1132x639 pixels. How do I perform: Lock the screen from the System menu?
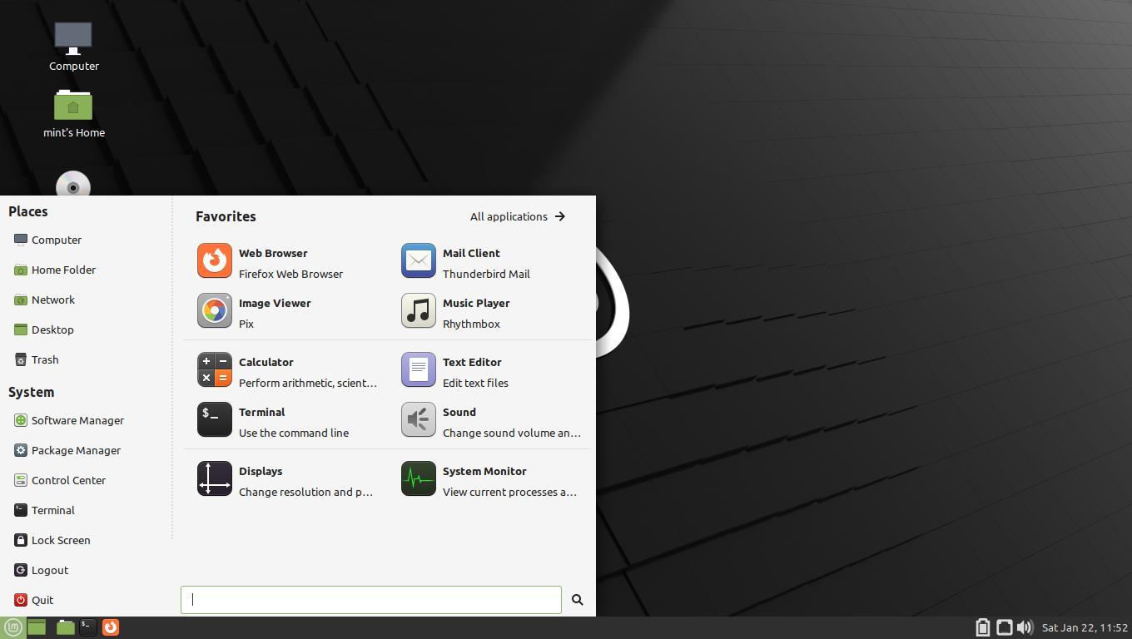[61, 540]
